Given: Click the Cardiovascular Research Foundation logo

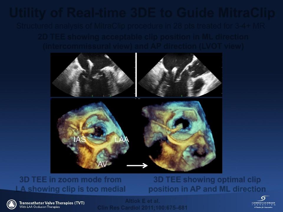Looking at the screenshot, I should coord(264,202).
